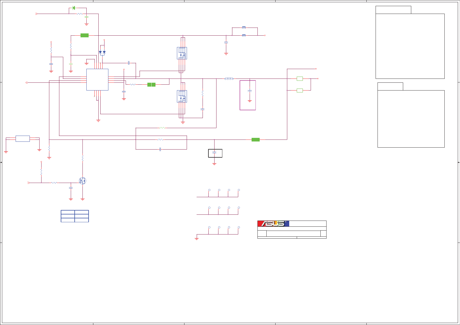Click the large blue controller IC rectangle

[x=97, y=80]
